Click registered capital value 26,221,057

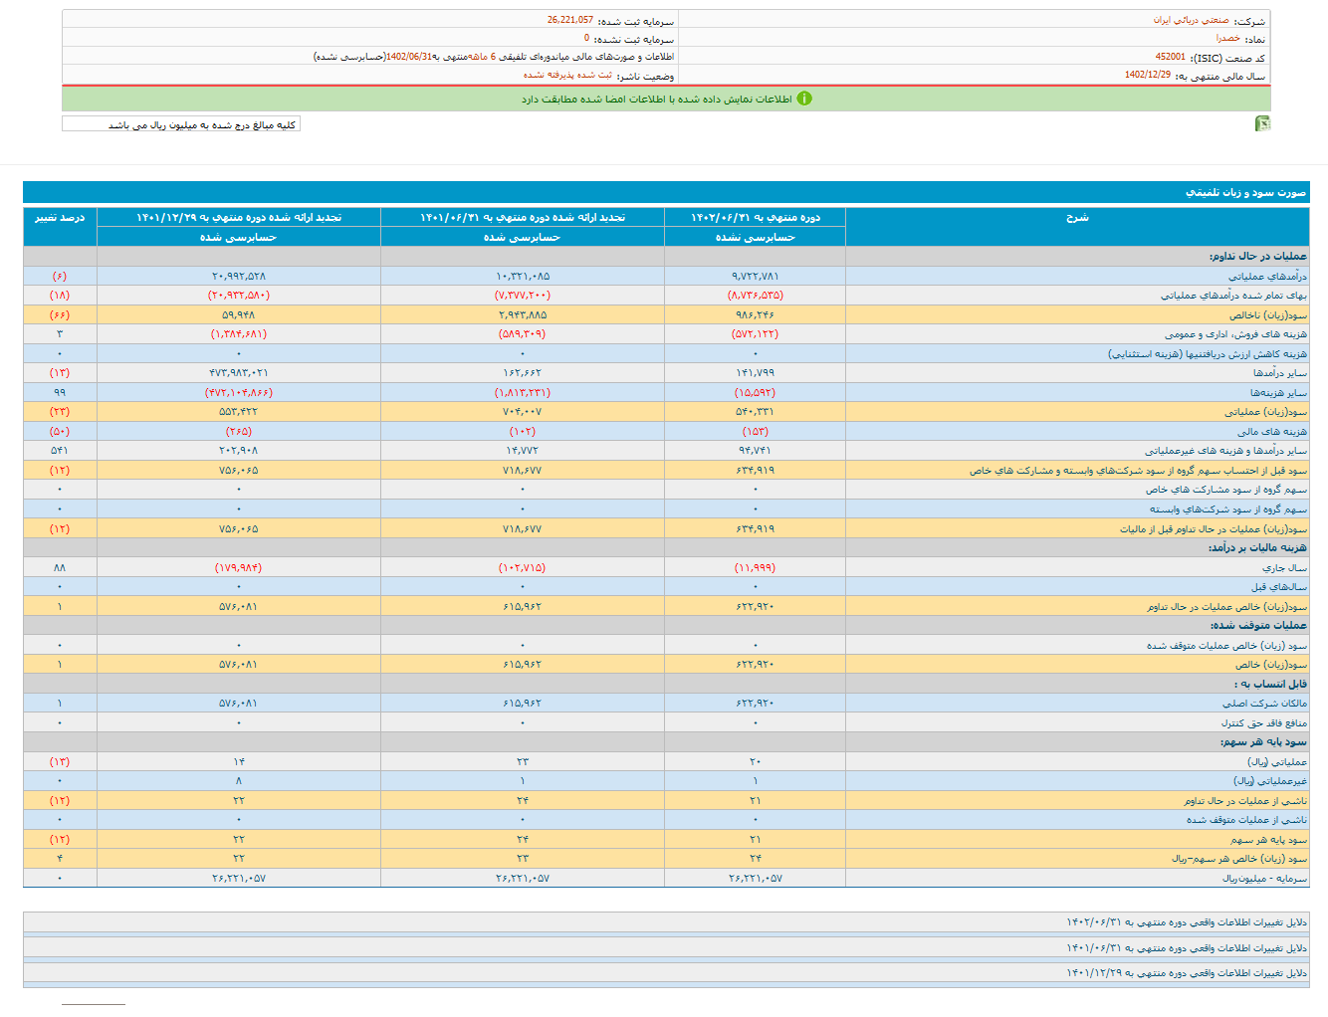coord(569,20)
